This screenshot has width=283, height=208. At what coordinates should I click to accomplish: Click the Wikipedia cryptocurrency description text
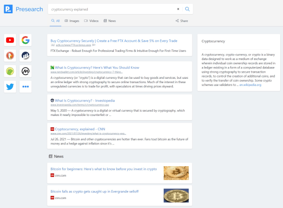click(238, 69)
